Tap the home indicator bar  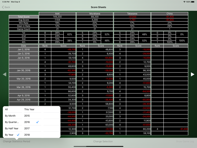[x=98, y=146]
